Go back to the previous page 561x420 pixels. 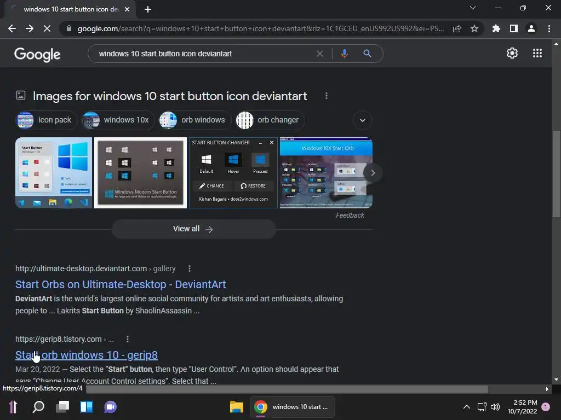pyautogui.click(x=12, y=28)
